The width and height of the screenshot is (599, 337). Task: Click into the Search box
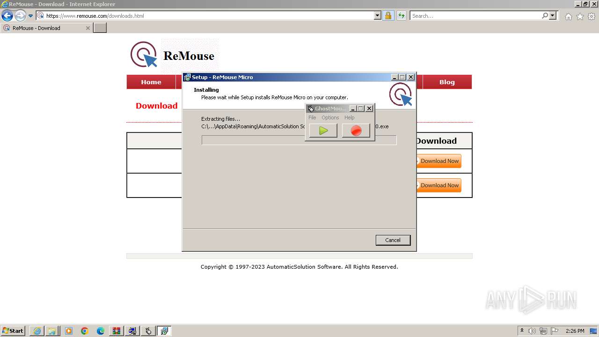click(x=475, y=16)
